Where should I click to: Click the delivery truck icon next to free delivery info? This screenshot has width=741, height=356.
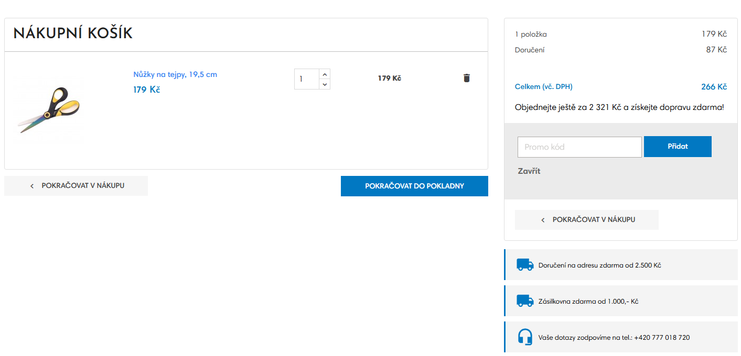coord(524,265)
